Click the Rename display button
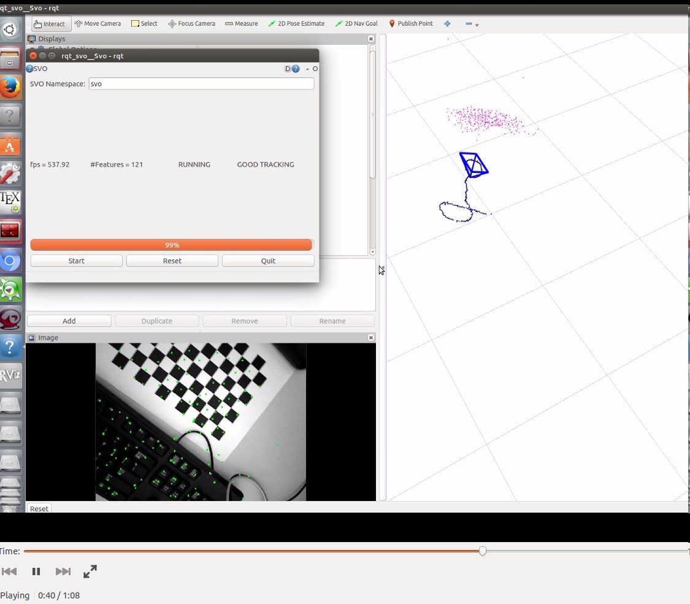 332,321
